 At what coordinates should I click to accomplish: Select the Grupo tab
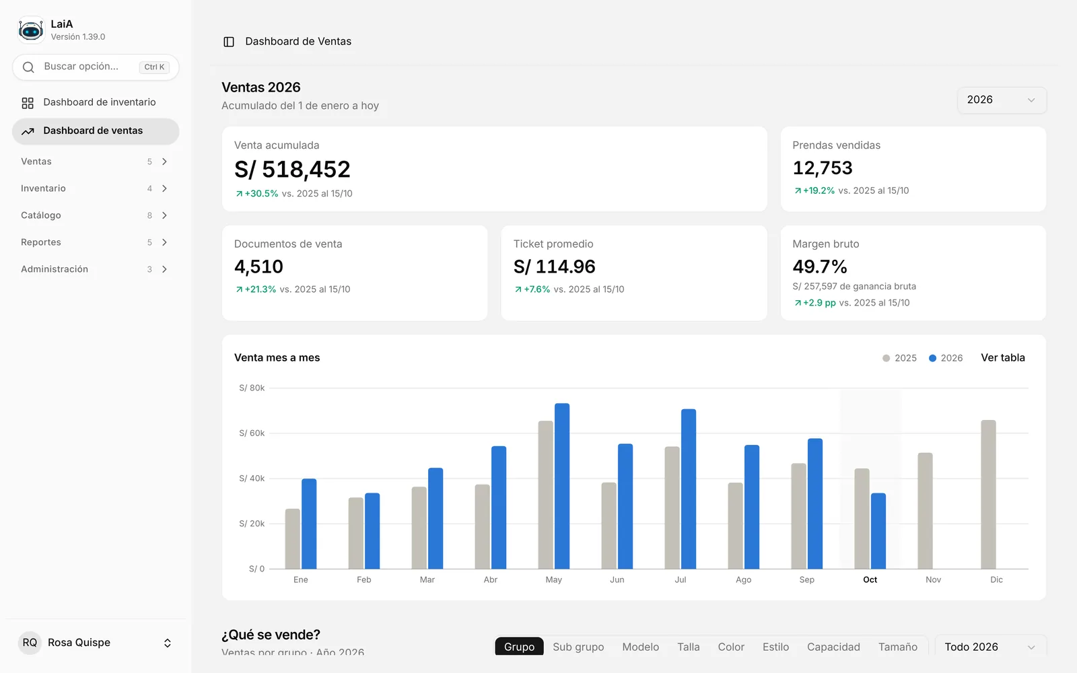[x=519, y=647]
